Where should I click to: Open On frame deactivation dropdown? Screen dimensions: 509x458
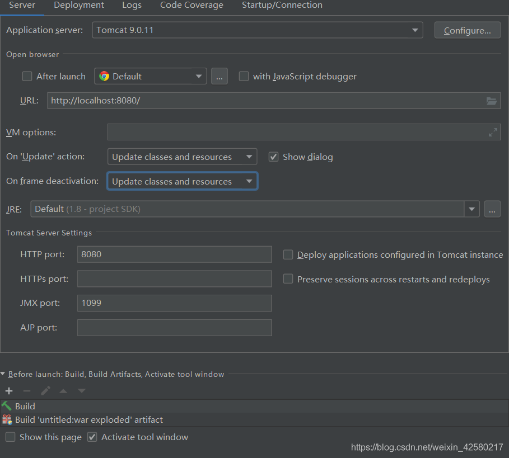(182, 181)
